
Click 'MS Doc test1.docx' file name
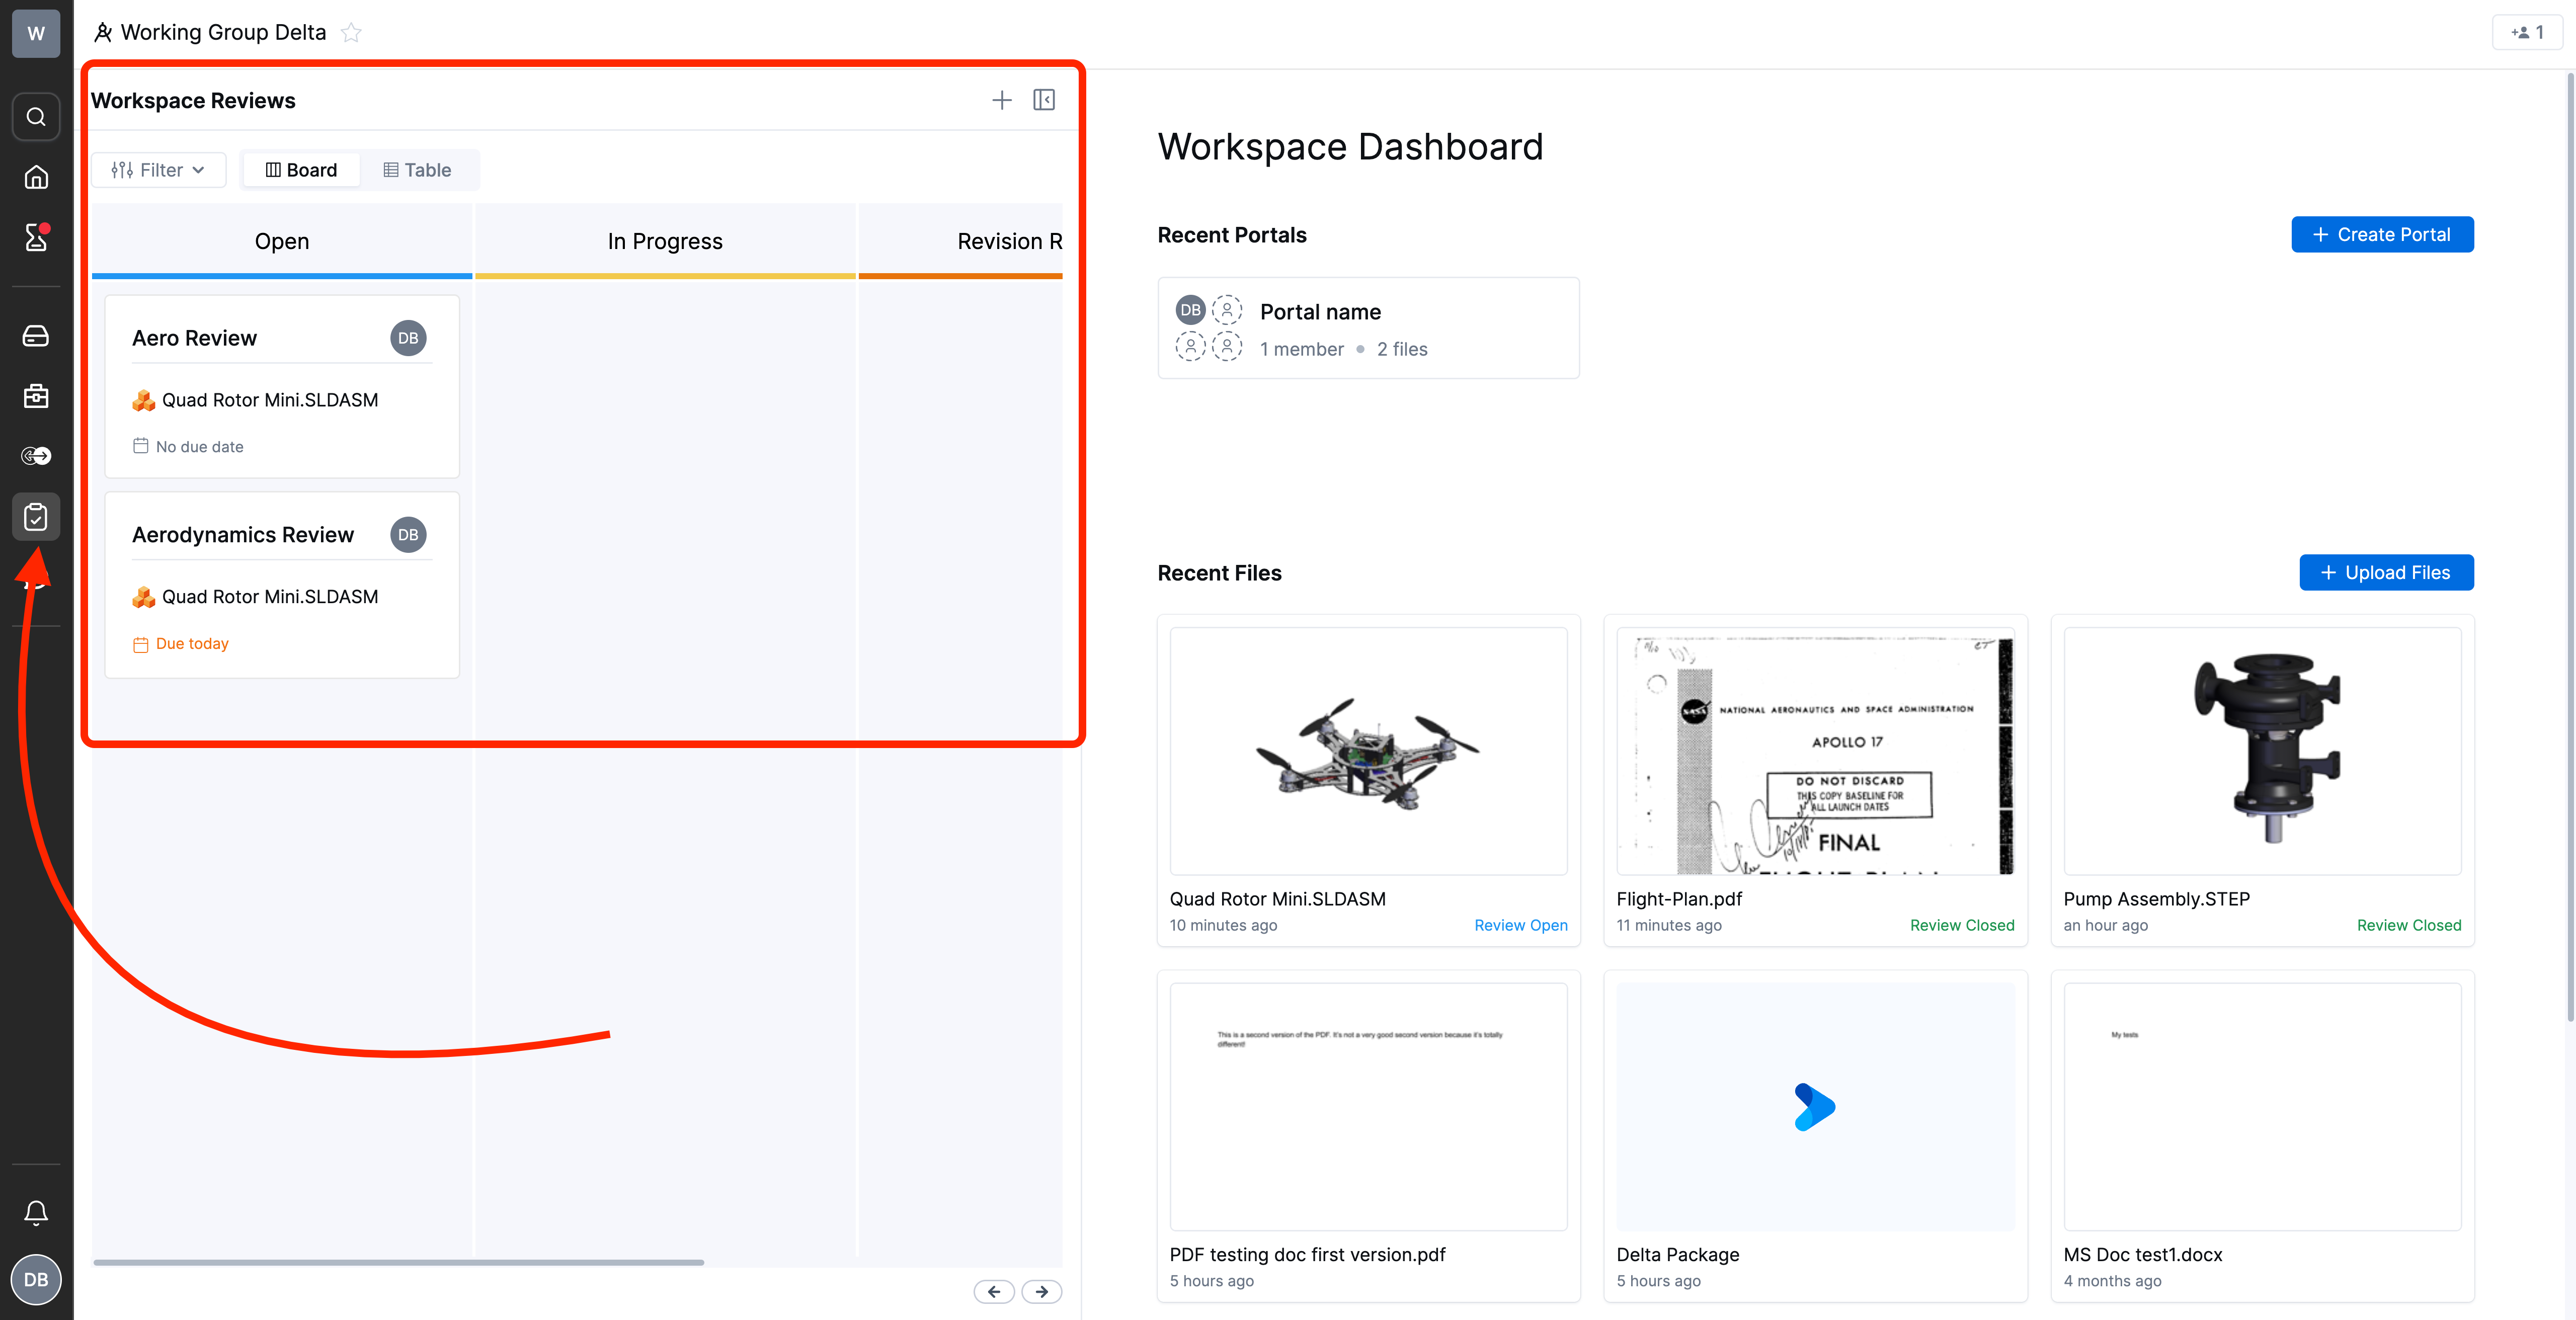pyautogui.click(x=2142, y=1255)
